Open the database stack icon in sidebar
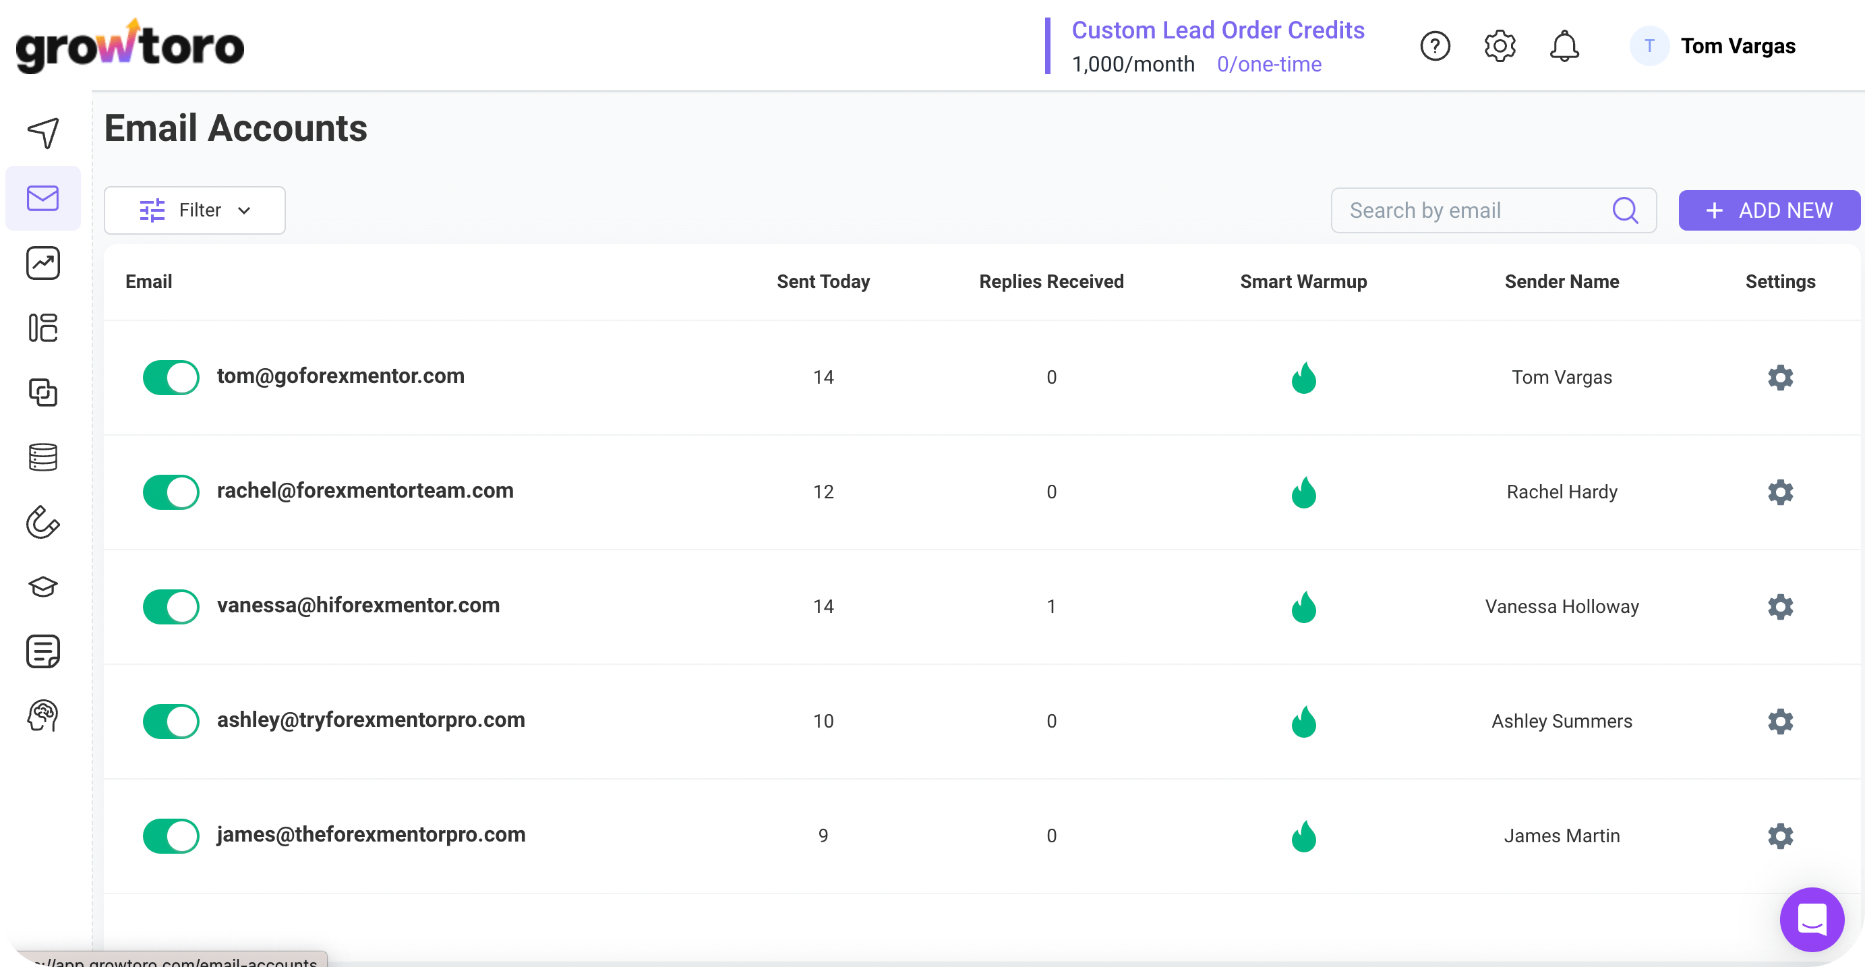 point(42,457)
